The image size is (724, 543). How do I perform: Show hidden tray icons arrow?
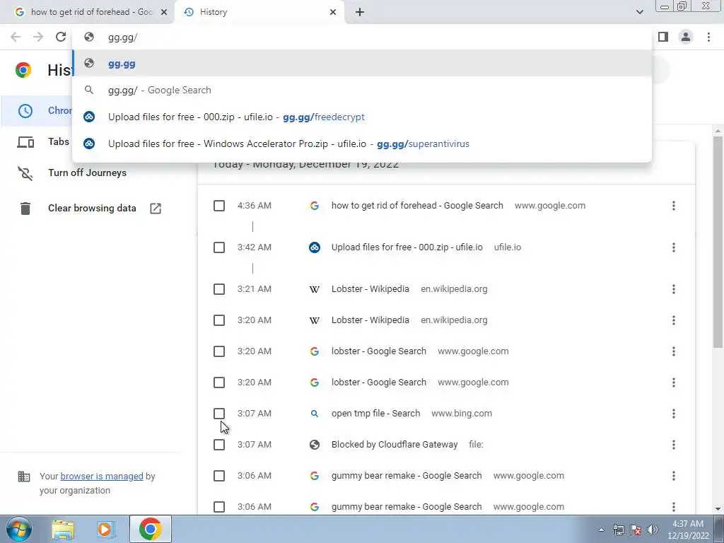click(601, 530)
